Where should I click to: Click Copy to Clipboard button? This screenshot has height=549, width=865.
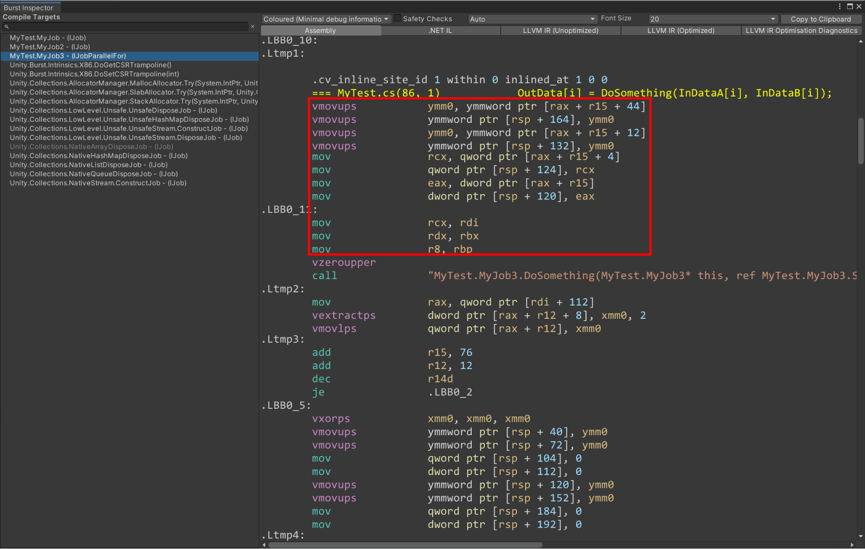pyautogui.click(x=820, y=19)
